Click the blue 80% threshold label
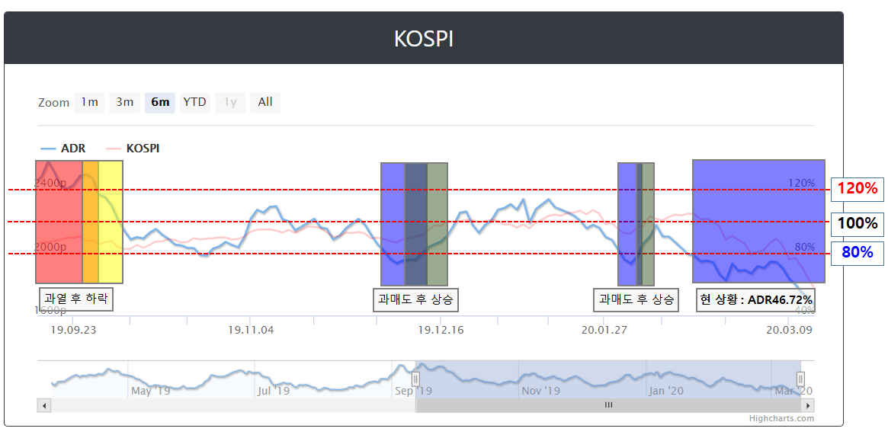888x438 pixels. tap(858, 252)
